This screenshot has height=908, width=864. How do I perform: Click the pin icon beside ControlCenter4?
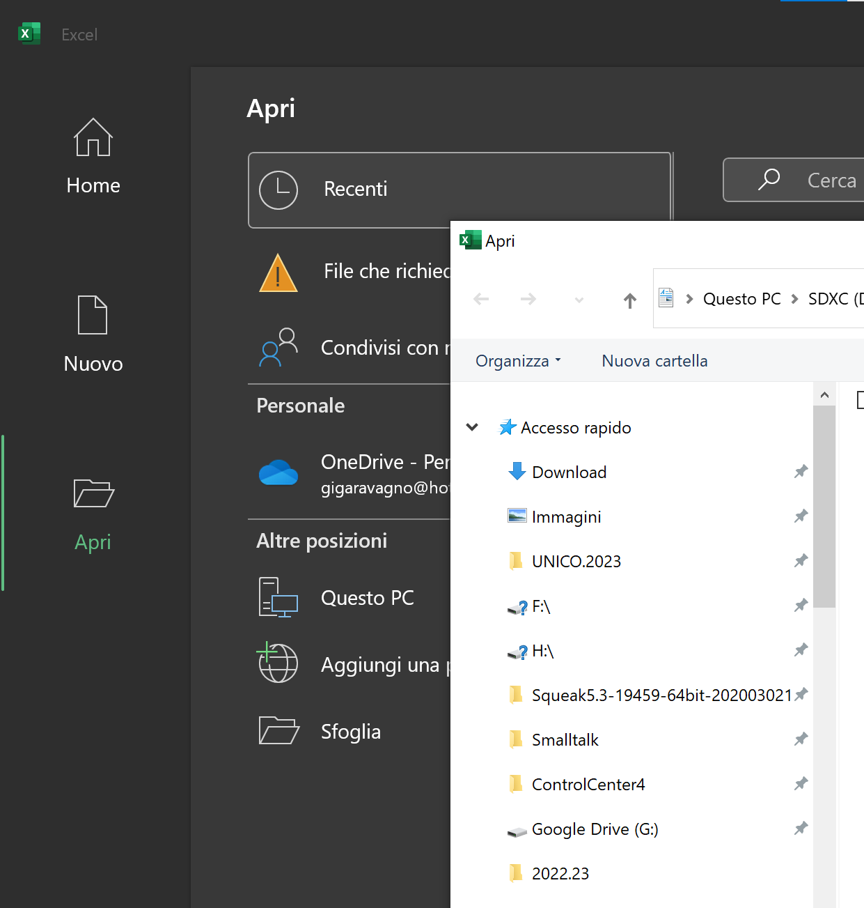coord(801,784)
